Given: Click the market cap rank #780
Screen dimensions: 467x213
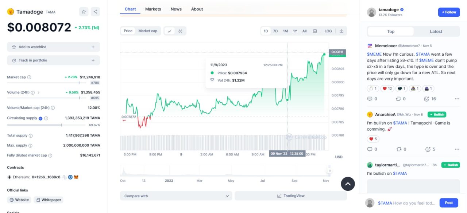Looking at the screenshot, I should coord(95,83).
